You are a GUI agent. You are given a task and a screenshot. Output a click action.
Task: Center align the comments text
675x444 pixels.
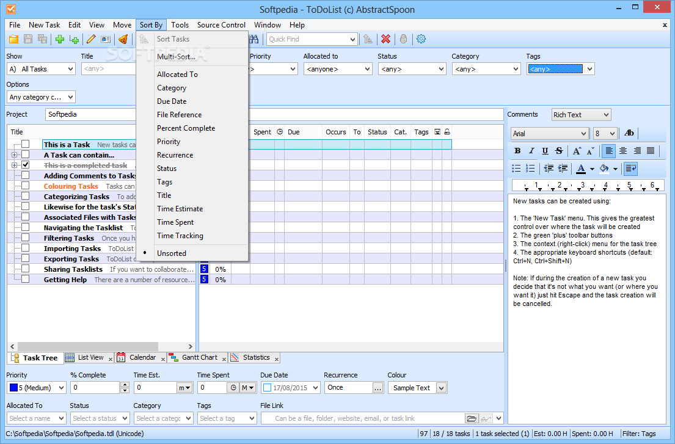623,151
